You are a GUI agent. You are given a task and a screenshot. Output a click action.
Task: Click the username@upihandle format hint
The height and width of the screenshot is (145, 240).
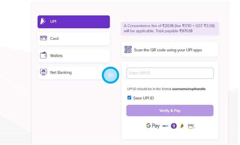pos(189,89)
